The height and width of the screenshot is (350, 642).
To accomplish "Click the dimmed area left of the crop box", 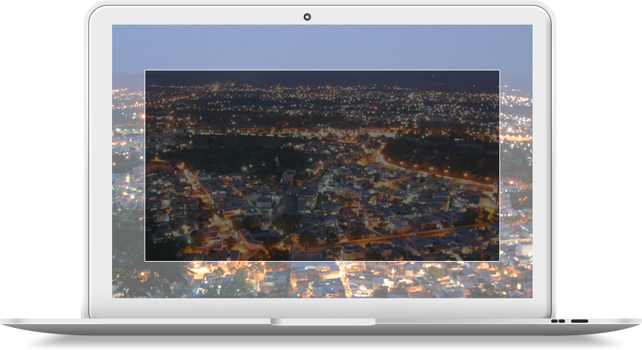I will [129, 165].
